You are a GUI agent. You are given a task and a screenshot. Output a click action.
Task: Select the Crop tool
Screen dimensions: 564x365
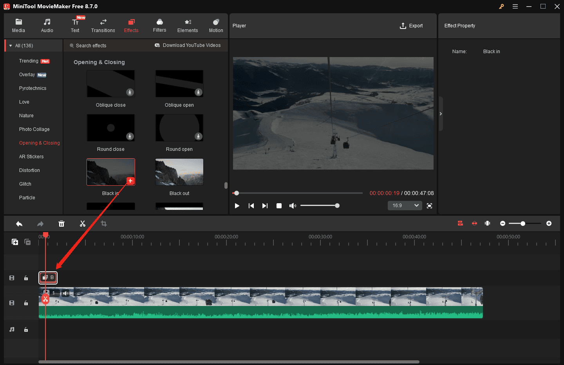(x=104, y=224)
